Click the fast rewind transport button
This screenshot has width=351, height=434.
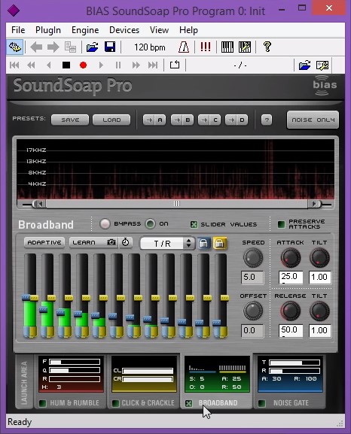(x=31, y=65)
